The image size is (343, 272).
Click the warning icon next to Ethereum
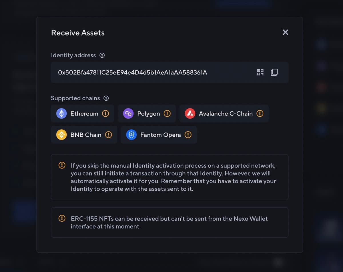coord(105,114)
